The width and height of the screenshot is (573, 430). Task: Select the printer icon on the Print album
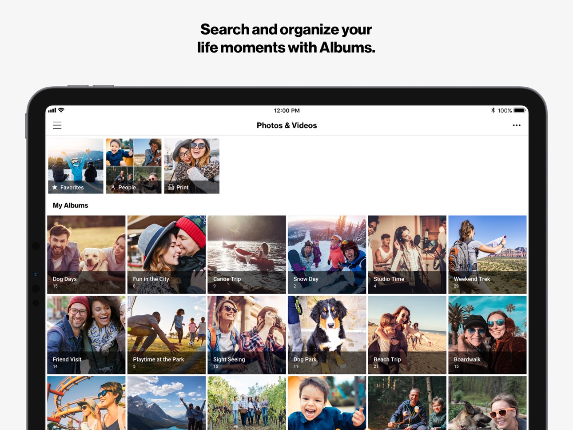tap(171, 187)
